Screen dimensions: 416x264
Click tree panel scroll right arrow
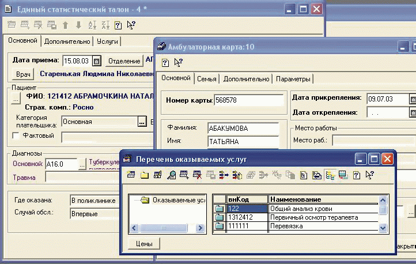[x=200, y=228]
